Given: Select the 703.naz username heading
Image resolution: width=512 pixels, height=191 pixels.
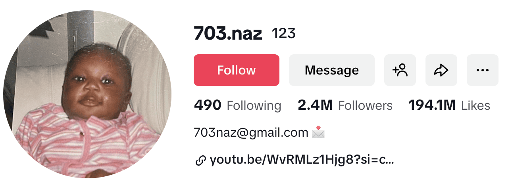Looking at the screenshot, I should pos(228,34).
